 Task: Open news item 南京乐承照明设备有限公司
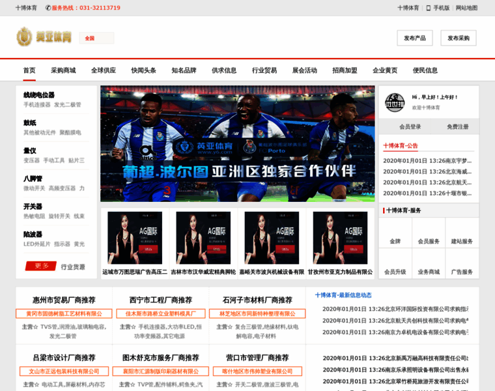395,369
